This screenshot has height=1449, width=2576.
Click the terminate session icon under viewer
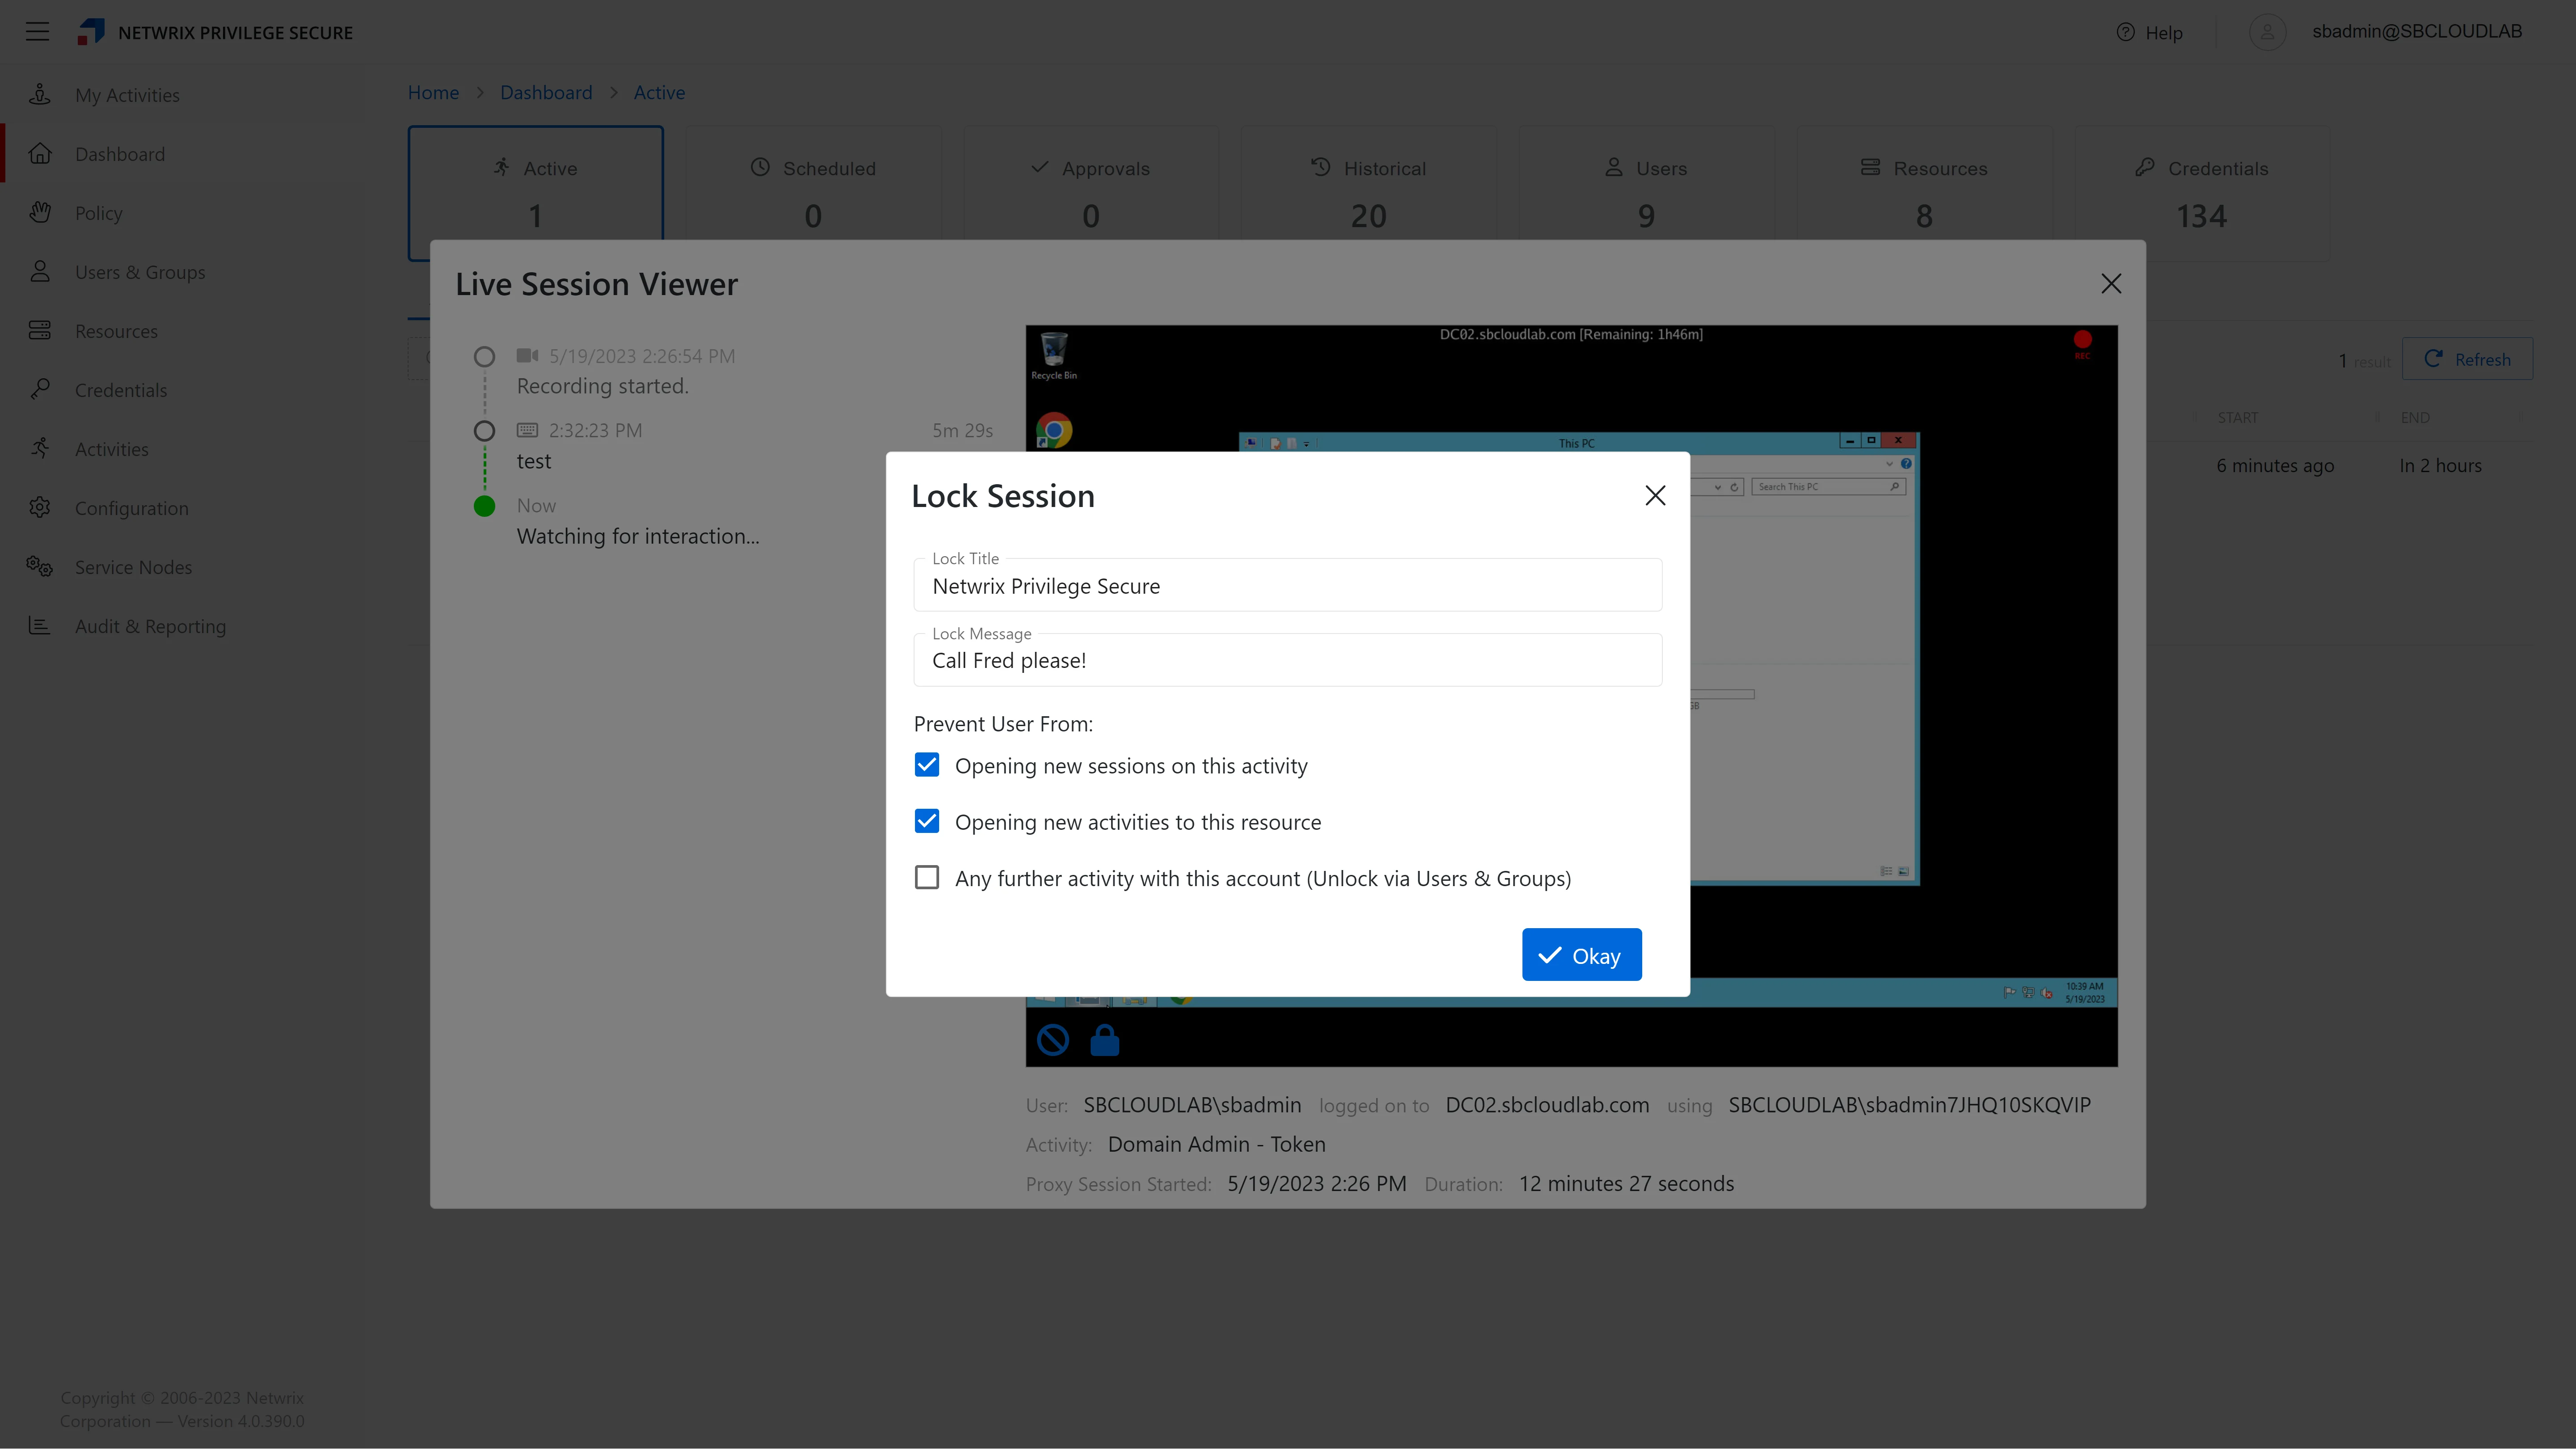[x=1052, y=1041]
